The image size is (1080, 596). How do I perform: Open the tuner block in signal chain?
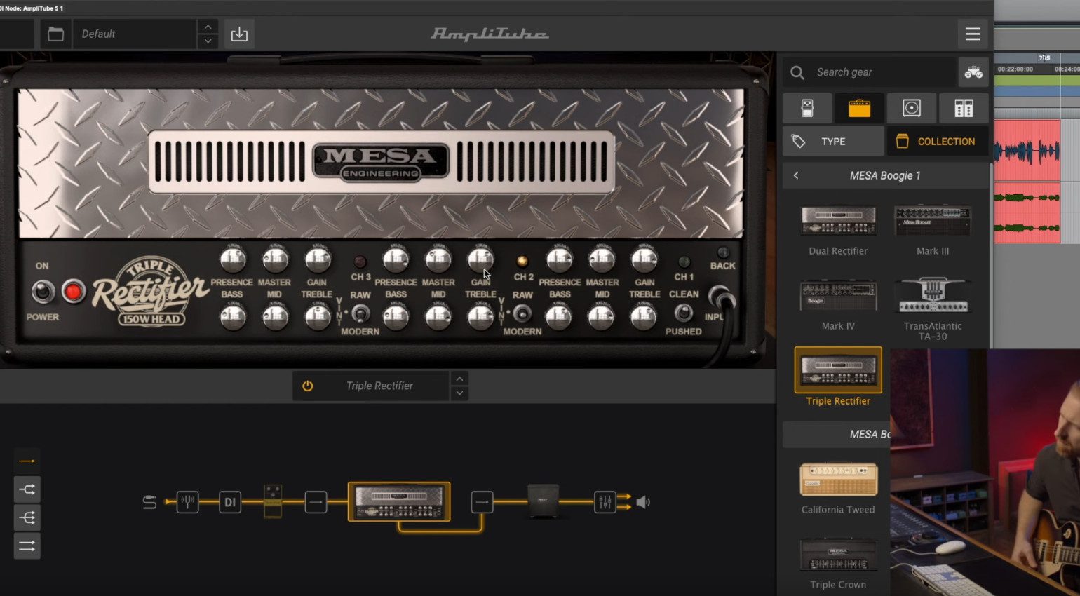click(x=187, y=502)
